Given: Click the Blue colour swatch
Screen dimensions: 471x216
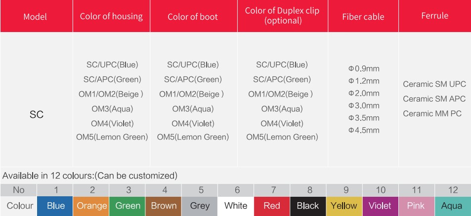Looking at the screenshot, I should click(55, 206).
